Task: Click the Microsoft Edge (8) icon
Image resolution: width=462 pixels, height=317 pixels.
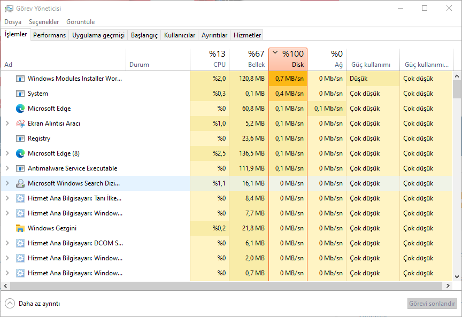Action: [x=20, y=153]
